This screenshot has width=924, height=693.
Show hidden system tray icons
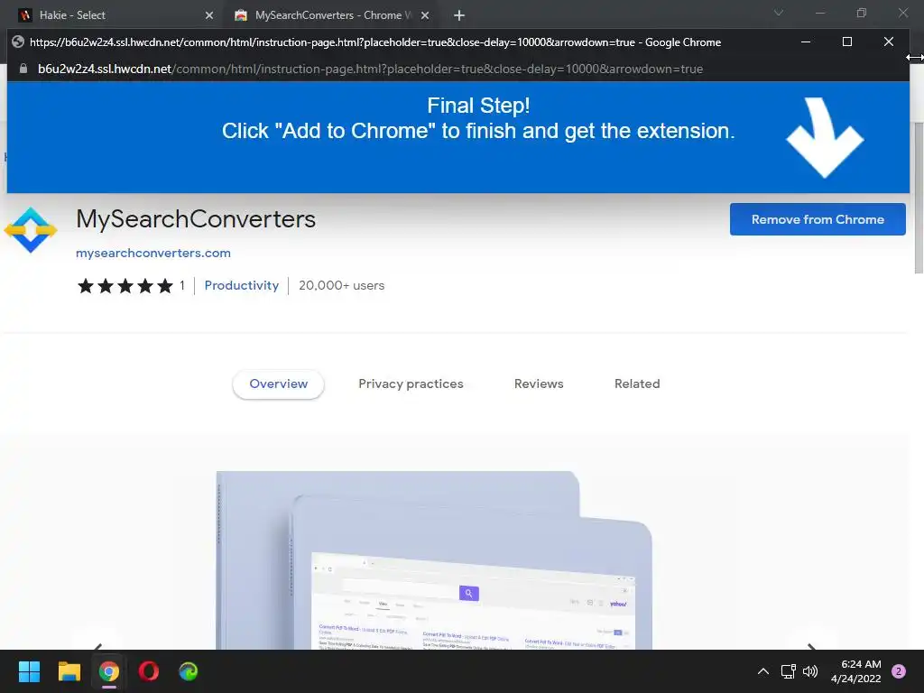coord(763,671)
